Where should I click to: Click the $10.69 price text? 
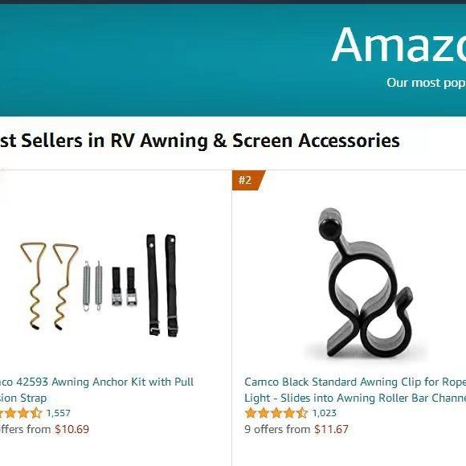pos(72,429)
